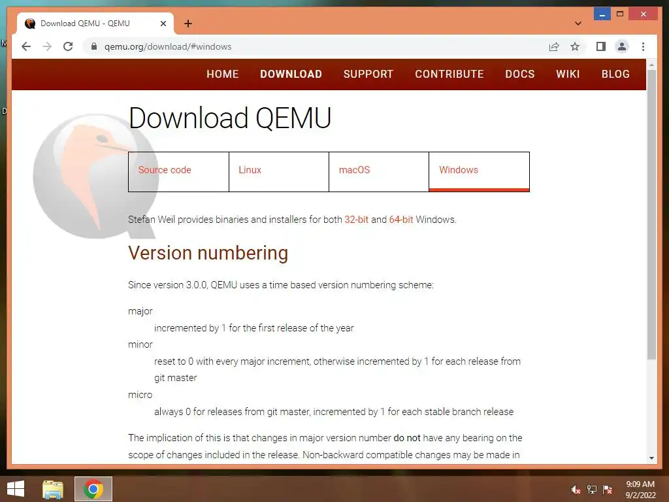Bookmark this page with the star
Image resolution: width=669 pixels, height=502 pixels.
pos(575,46)
